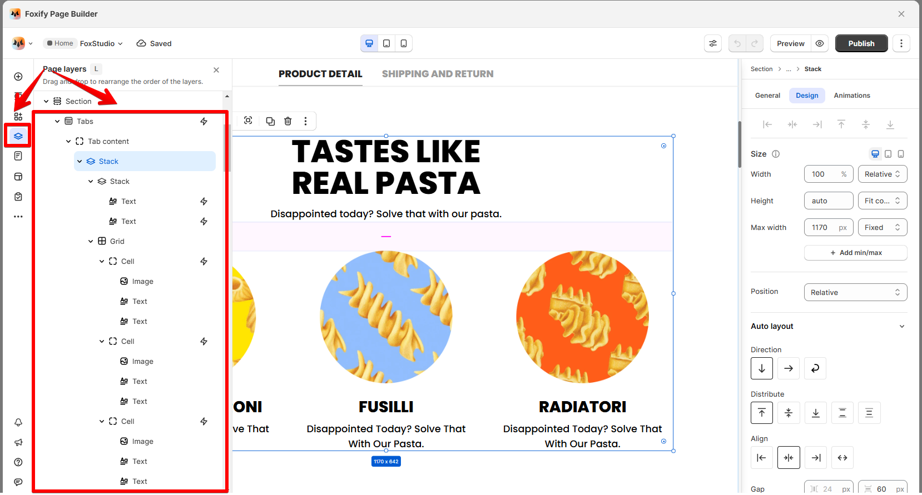Click the Foxify logo dropdown
This screenshot has width=922, height=495.
coord(23,43)
